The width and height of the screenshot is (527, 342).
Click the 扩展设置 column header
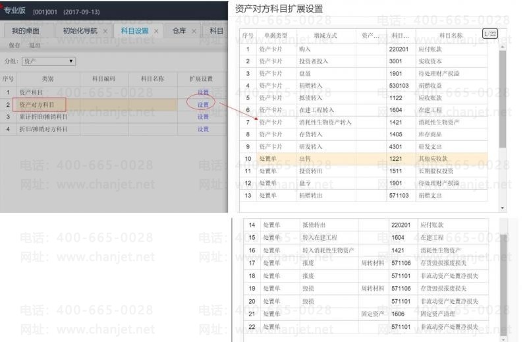pyautogui.click(x=201, y=78)
